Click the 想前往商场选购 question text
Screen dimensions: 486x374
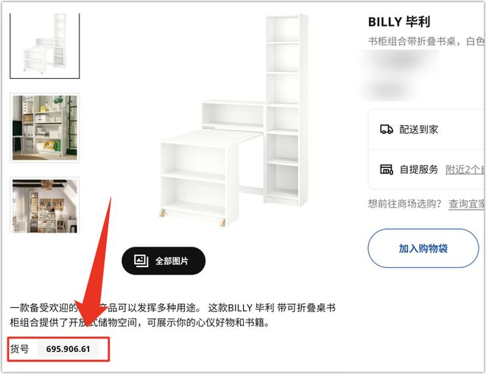pyautogui.click(x=404, y=204)
